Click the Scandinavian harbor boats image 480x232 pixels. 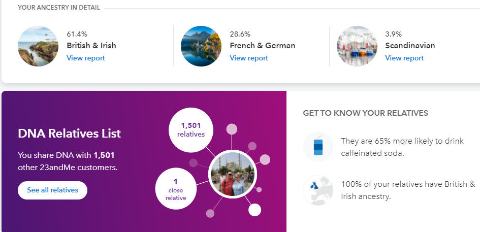coord(357,46)
